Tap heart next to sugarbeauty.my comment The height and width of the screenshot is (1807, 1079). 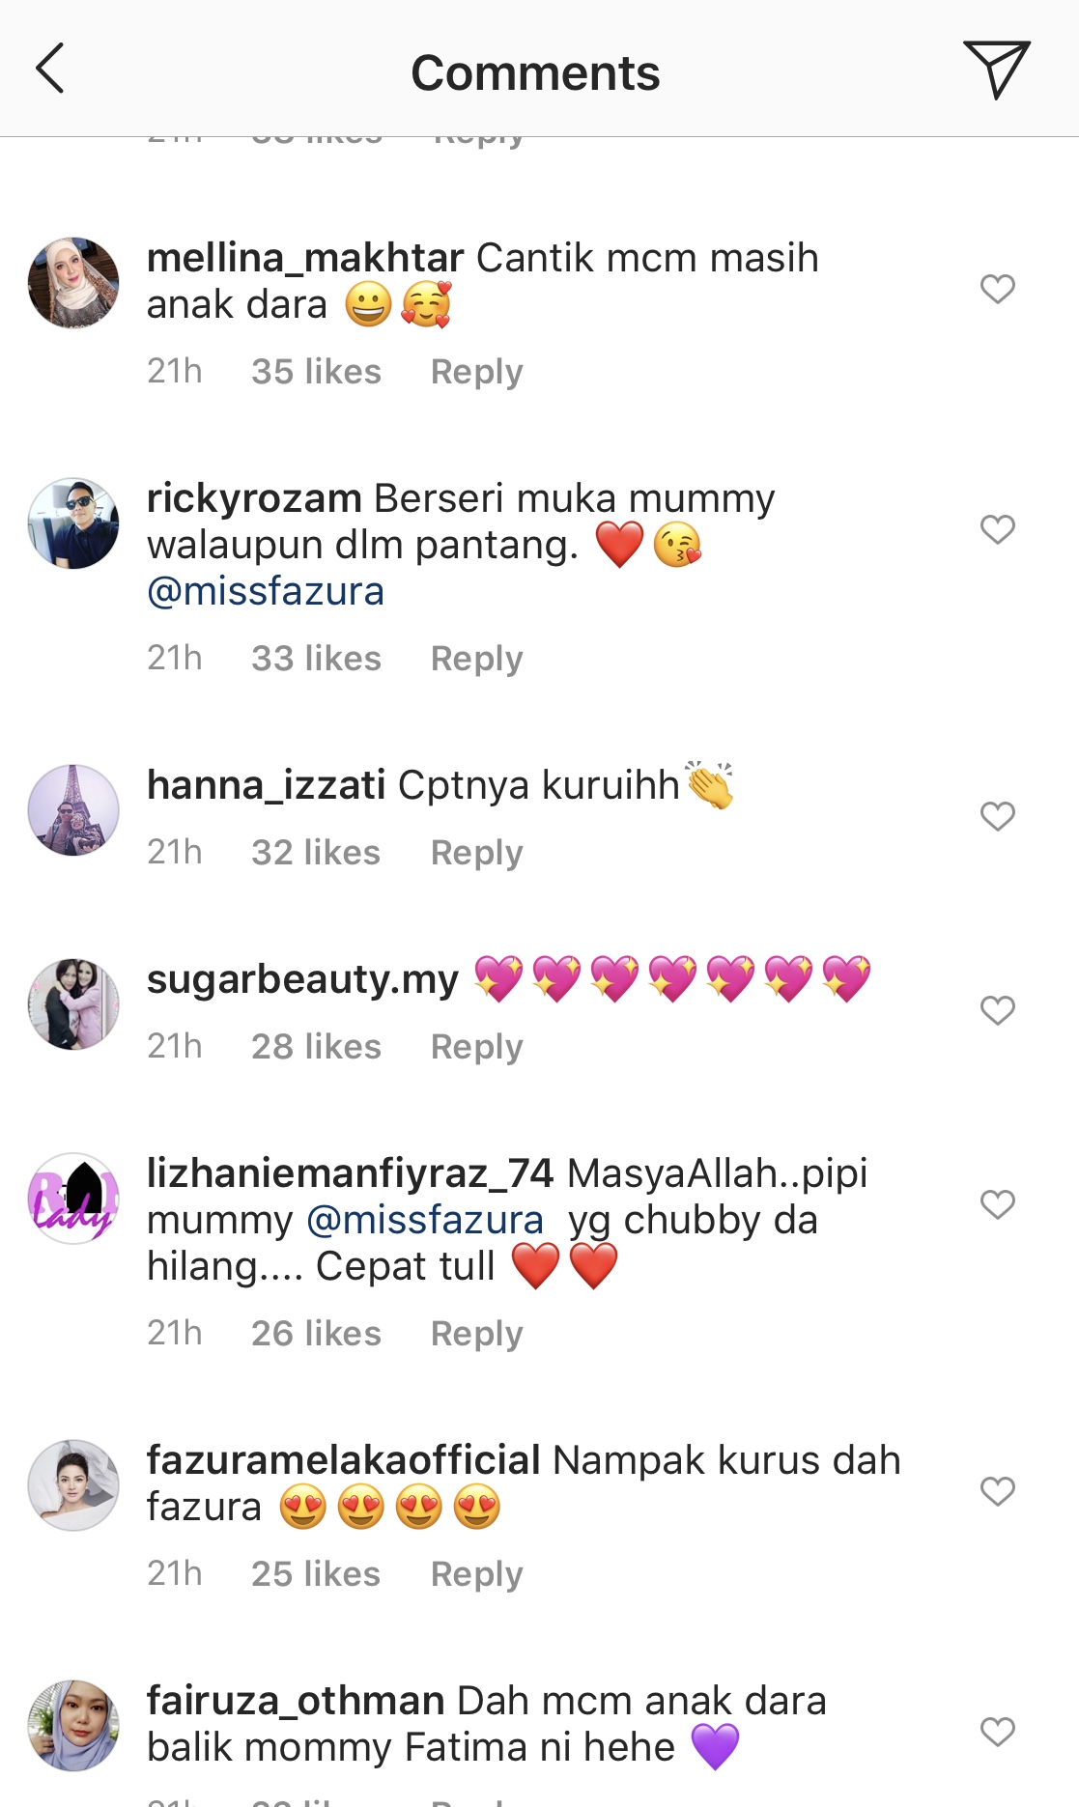pos(997,1011)
